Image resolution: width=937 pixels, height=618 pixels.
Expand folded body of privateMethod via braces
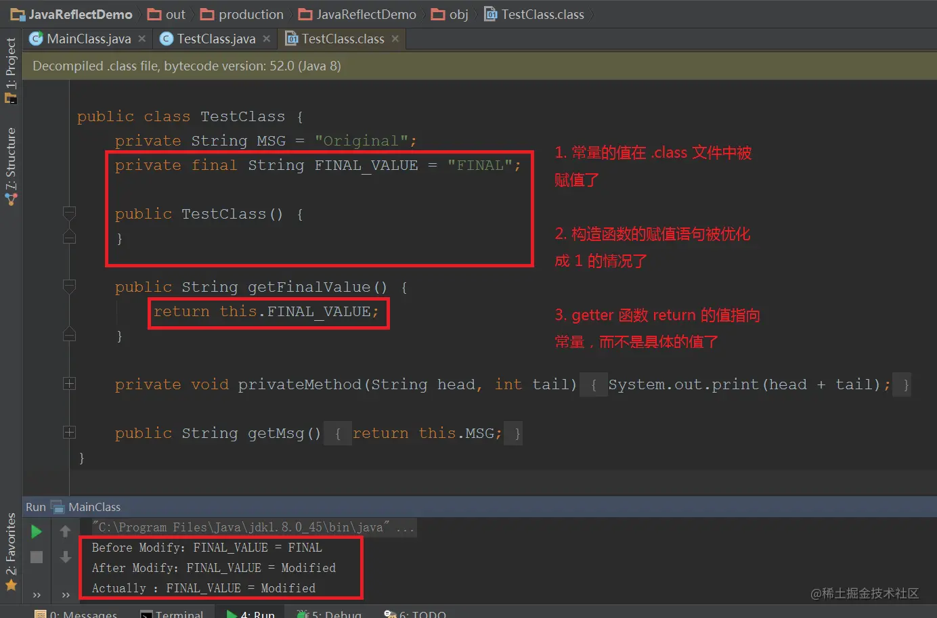tap(594, 384)
